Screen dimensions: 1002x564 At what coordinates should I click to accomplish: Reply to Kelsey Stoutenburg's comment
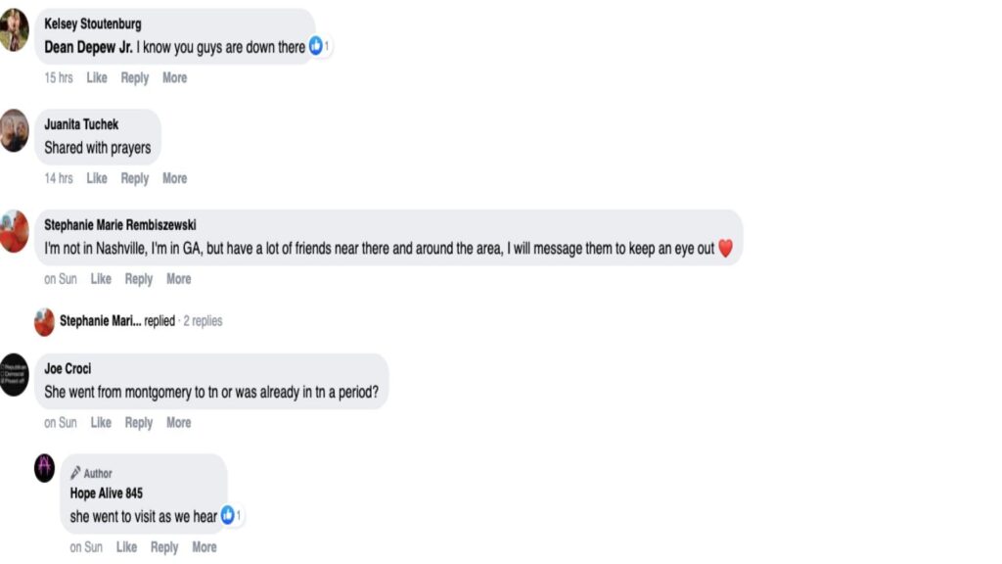(x=135, y=78)
